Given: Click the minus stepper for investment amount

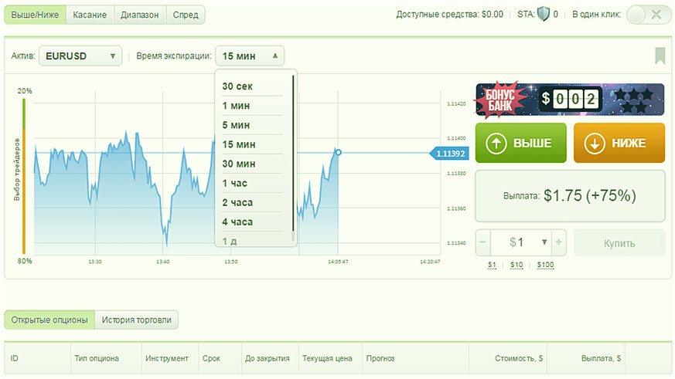Looking at the screenshot, I should point(482,242).
